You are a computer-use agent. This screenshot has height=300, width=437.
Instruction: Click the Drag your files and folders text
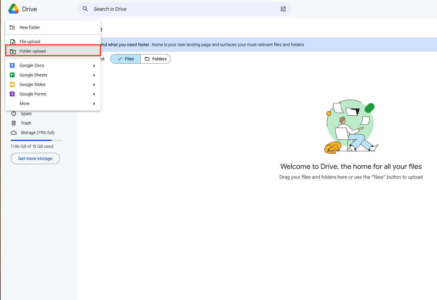click(x=351, y=177)
